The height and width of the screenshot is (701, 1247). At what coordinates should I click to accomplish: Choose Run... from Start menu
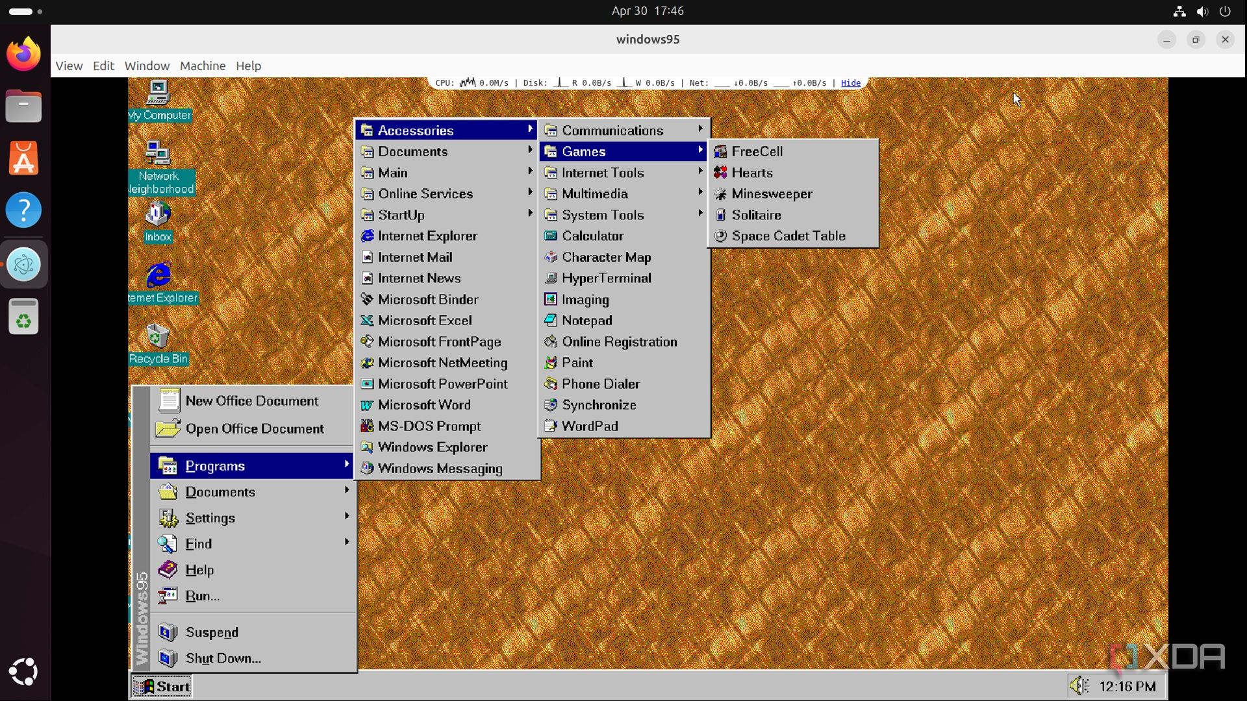[253, 596]
